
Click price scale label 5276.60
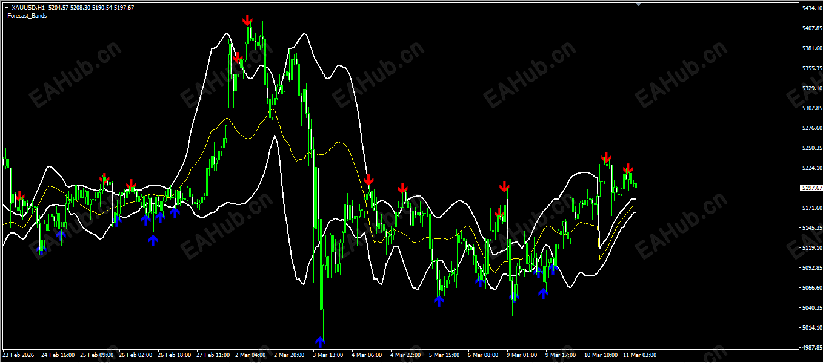(811, 128)
